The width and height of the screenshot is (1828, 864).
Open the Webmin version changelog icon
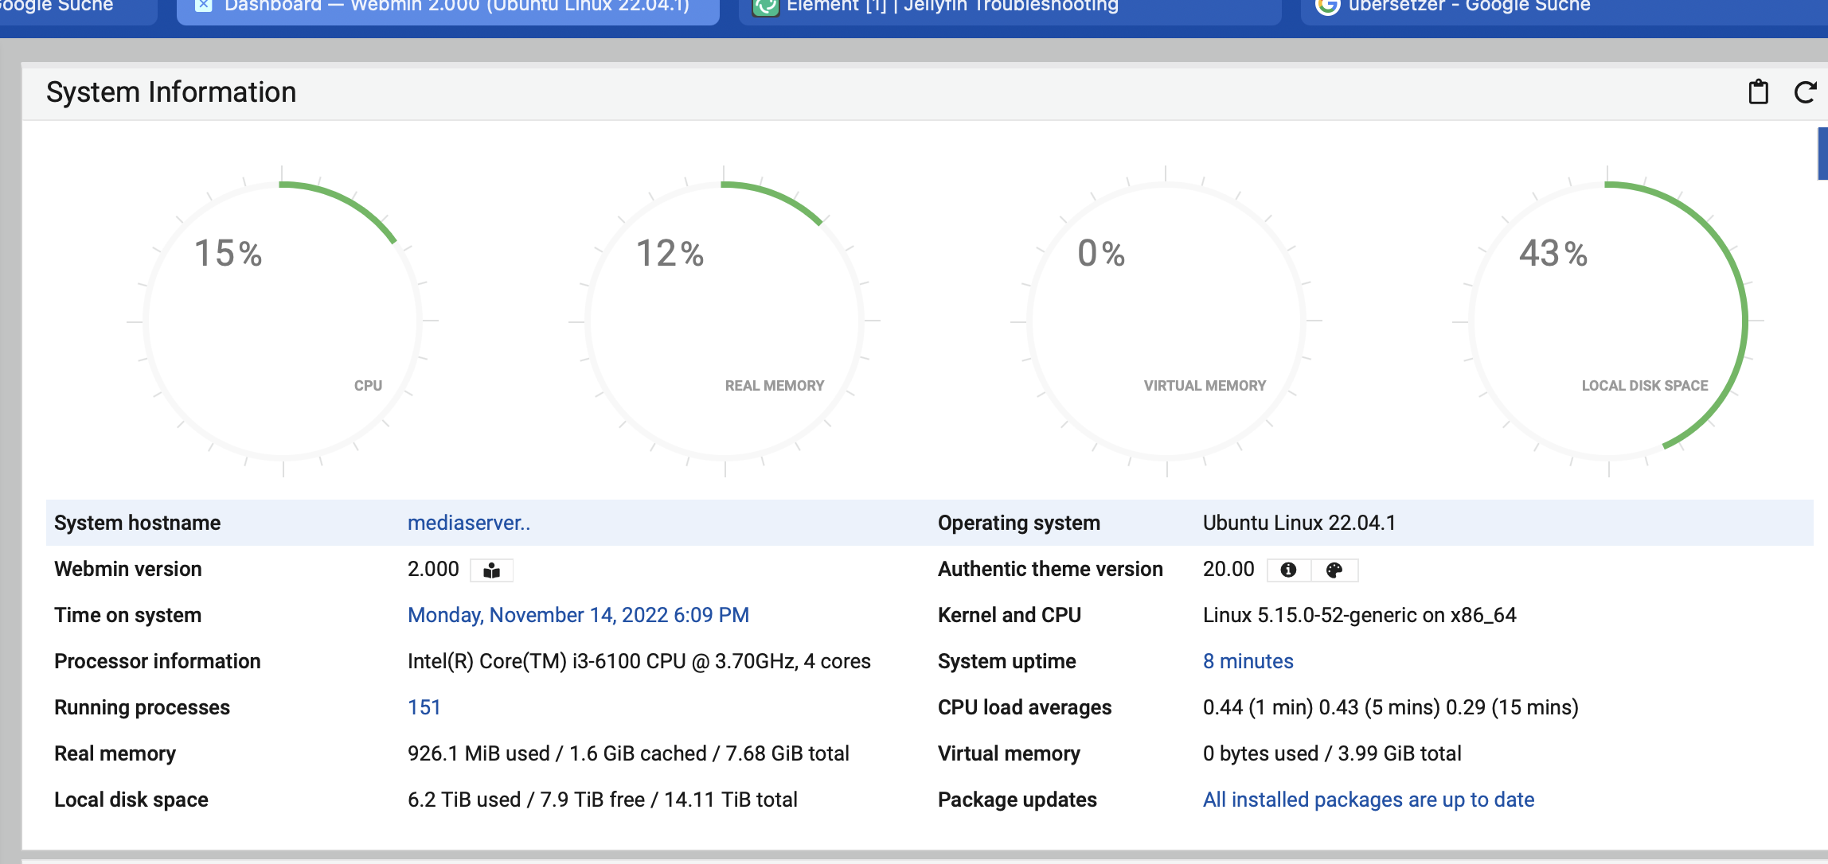(492, 570)
